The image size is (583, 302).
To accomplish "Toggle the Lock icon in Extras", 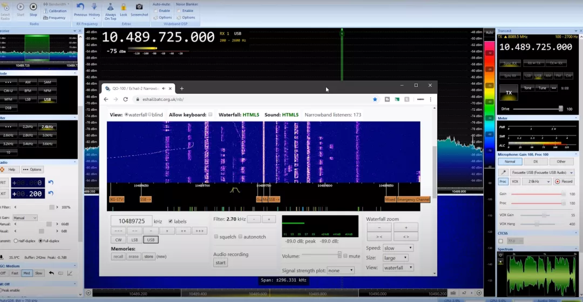I will coord(124,6).
